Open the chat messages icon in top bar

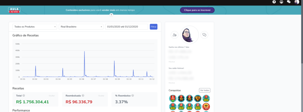point(289,2)
